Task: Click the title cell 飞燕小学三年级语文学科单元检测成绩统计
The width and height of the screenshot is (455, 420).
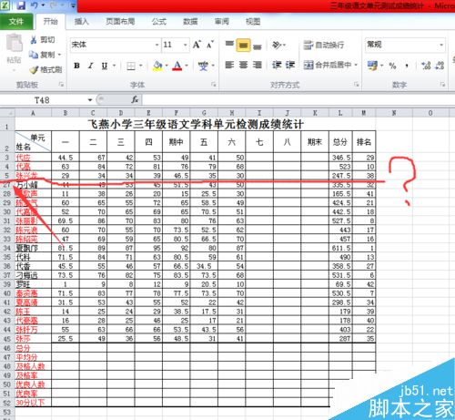Action: tap(196, 124)
